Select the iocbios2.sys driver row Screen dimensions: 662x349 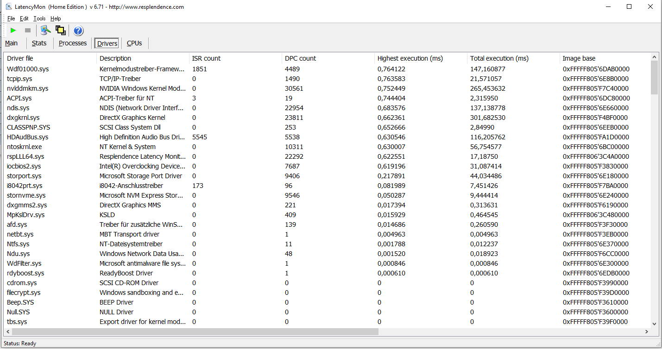point(327,166)
